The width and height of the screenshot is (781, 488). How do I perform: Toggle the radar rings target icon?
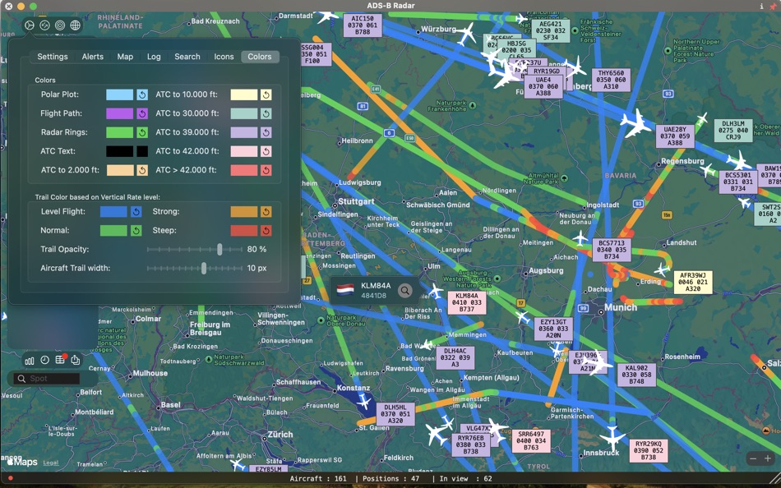pyautogui.click(x=60, y=25)
